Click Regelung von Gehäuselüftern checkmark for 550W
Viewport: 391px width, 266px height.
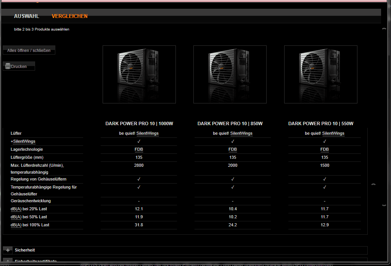click(325, 179)
